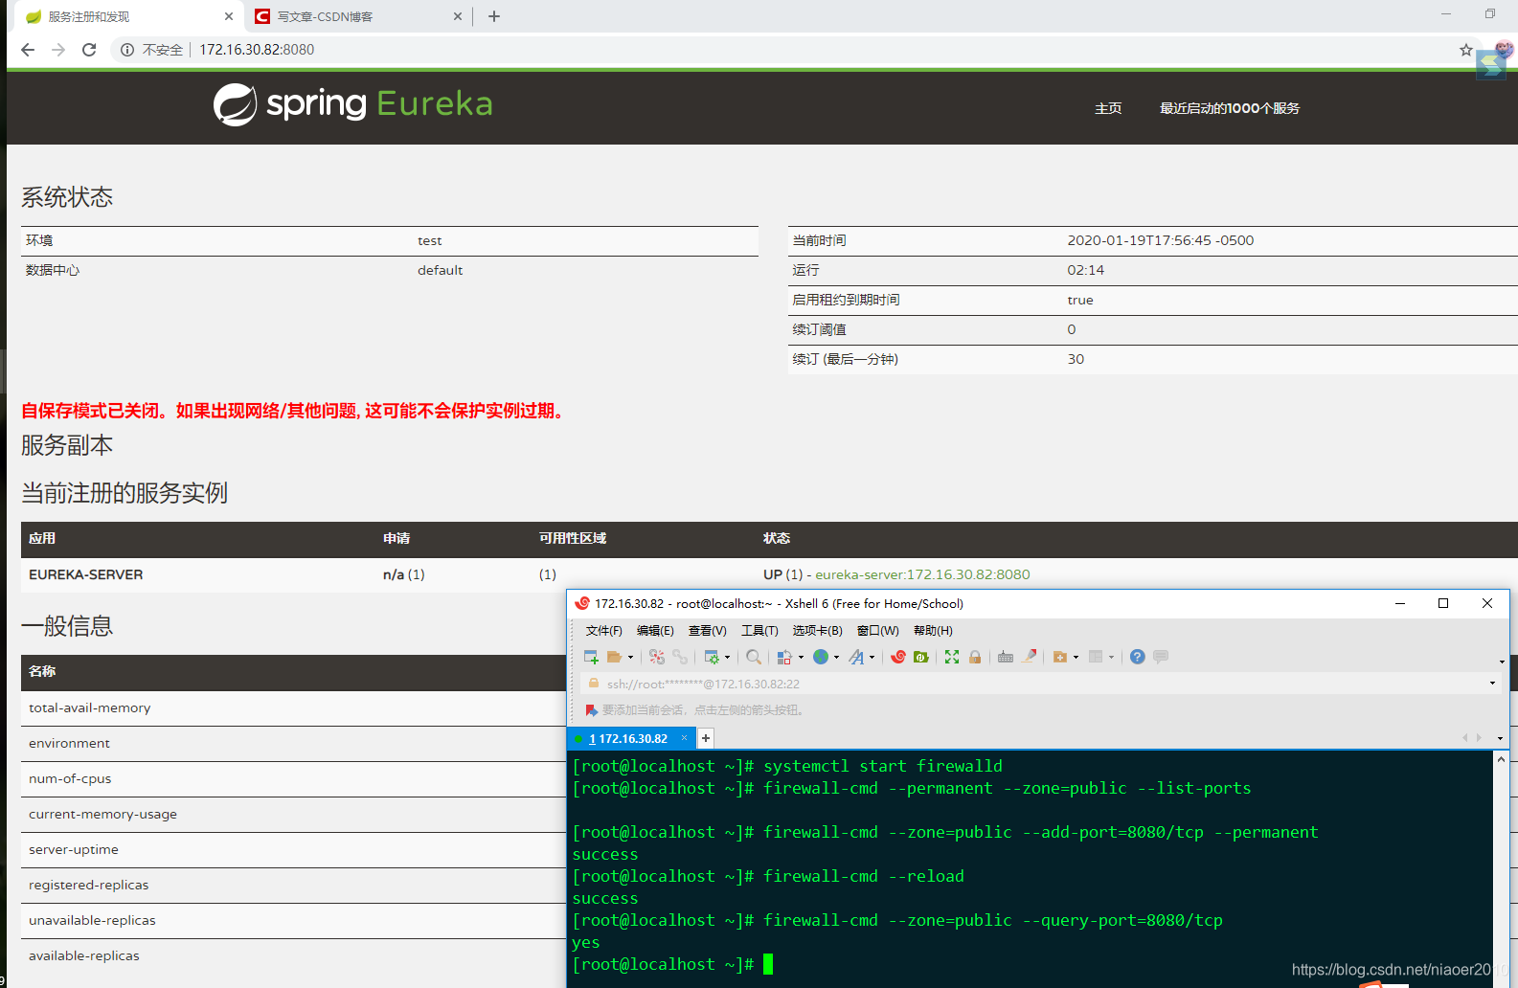Expand layout dropdown arrow in Xshell toolbar
Image resolution: width=1518 pixels, height=988 pixels.
1111,658
